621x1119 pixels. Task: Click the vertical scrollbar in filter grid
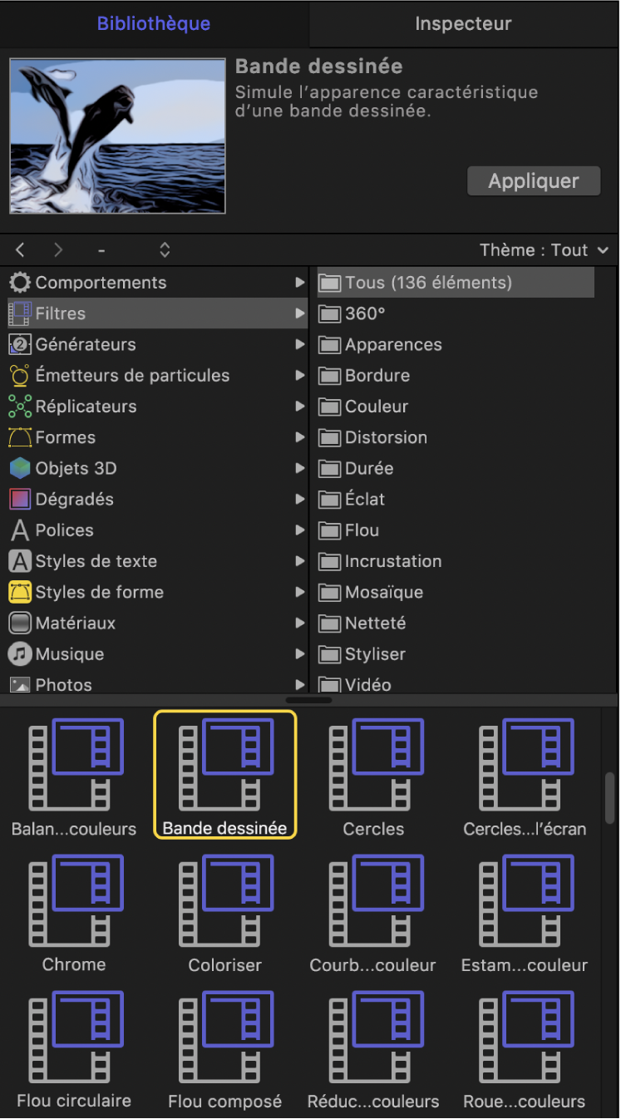(610, 798)
